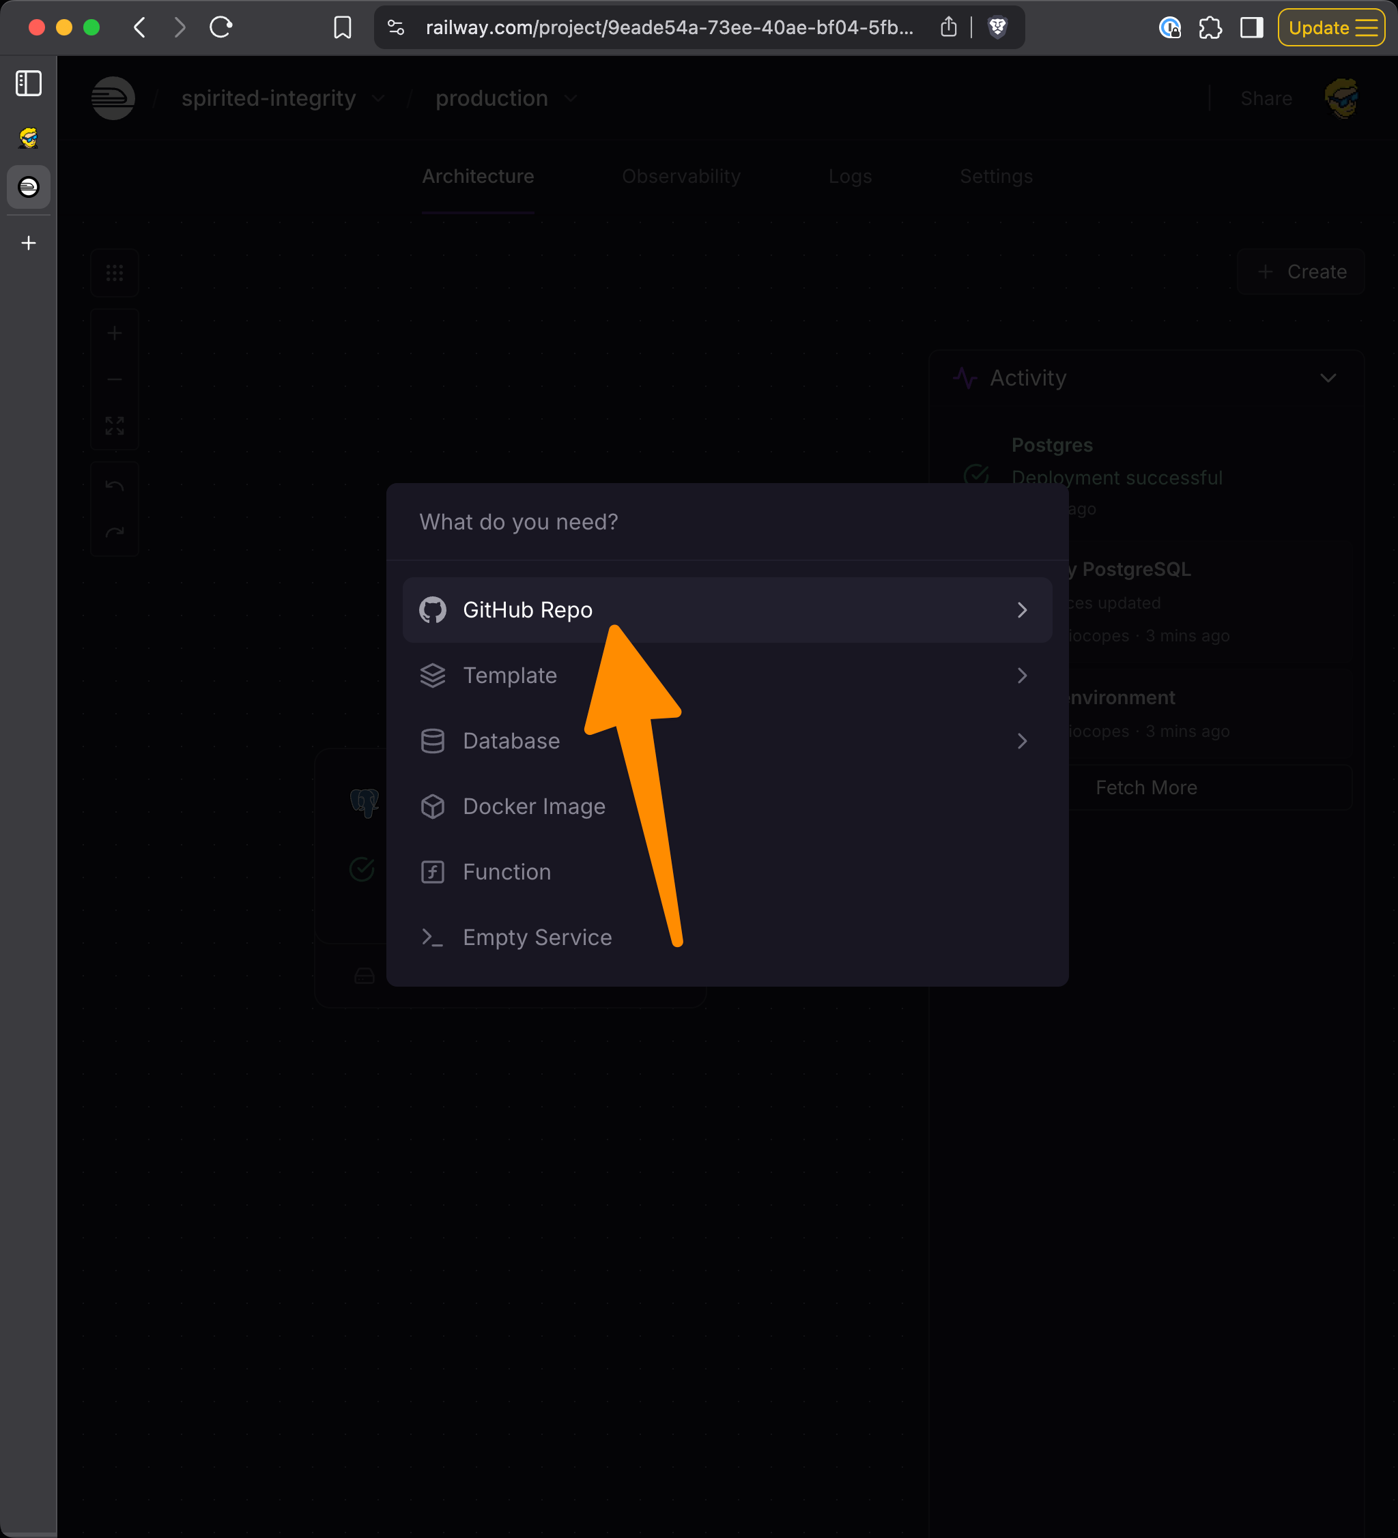Viewport: 1398px width, 1538px height.
Task: Bookmark this page
Action: coord(343,28)
